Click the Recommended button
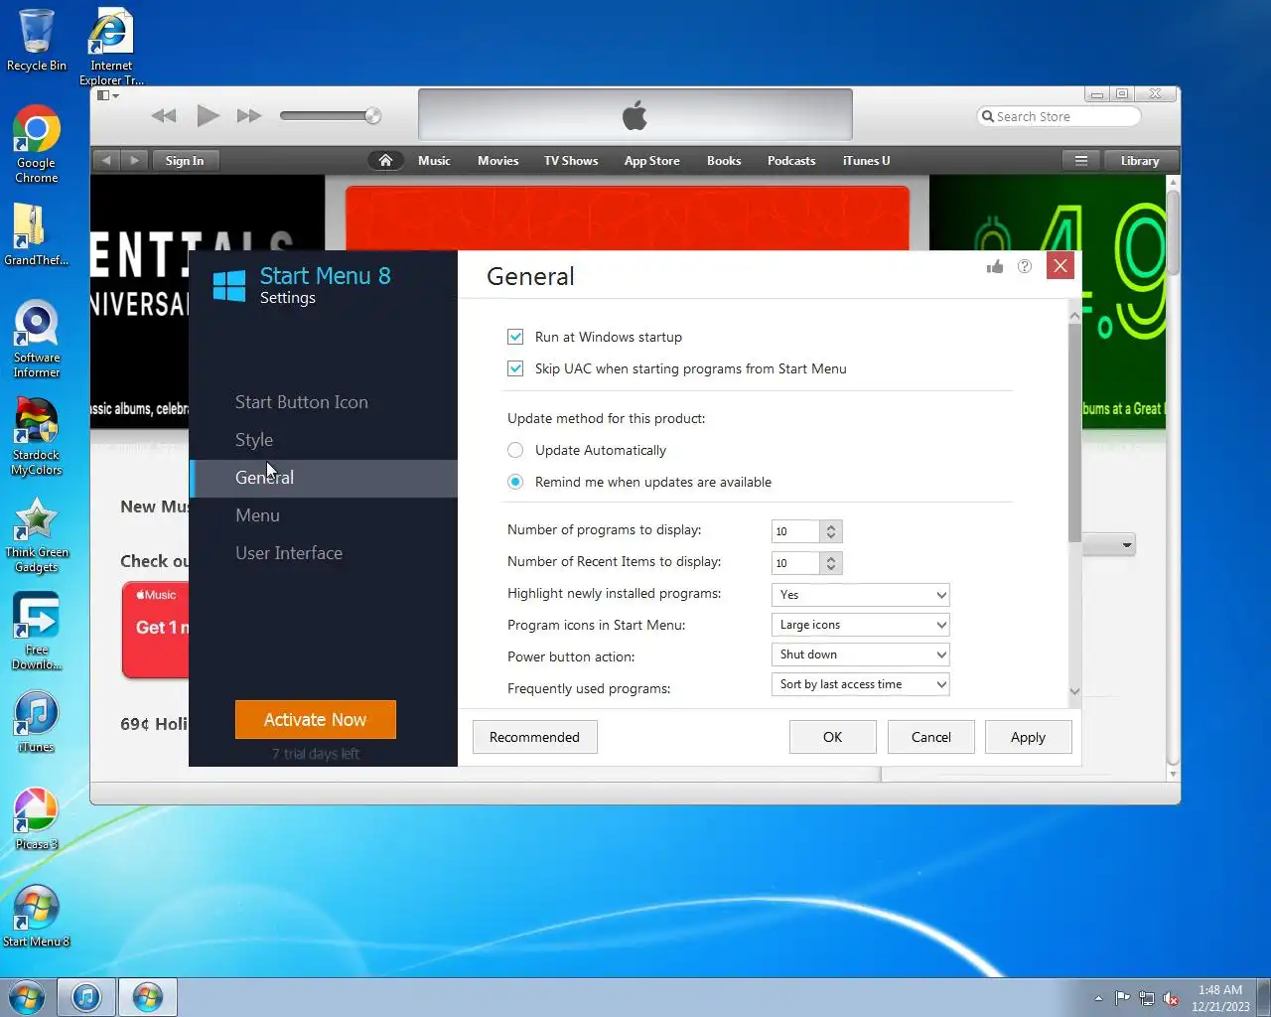This screenshot has height=1017, width=1271. point(534,737)
